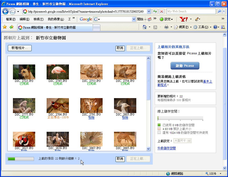The width and height of the screenshot is (228, 177).
Task: Go to the home page via house icon
Action: pos(145,27)
